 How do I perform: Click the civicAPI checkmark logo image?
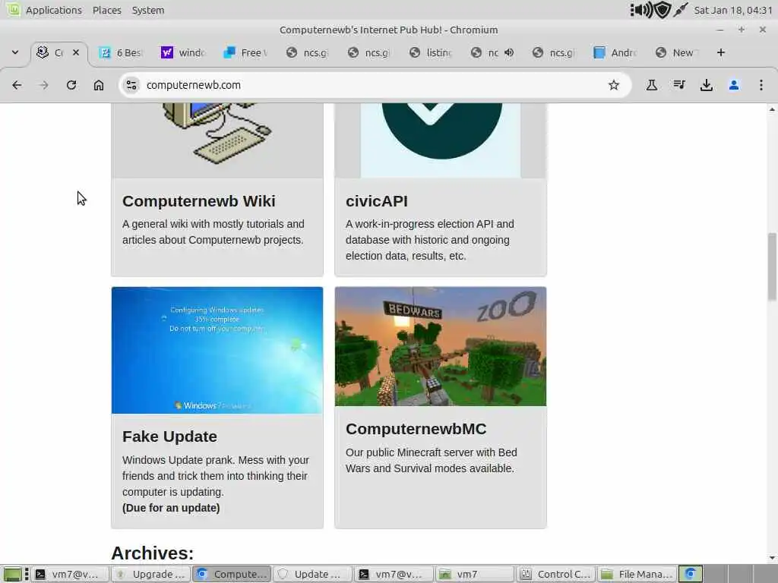441,140
